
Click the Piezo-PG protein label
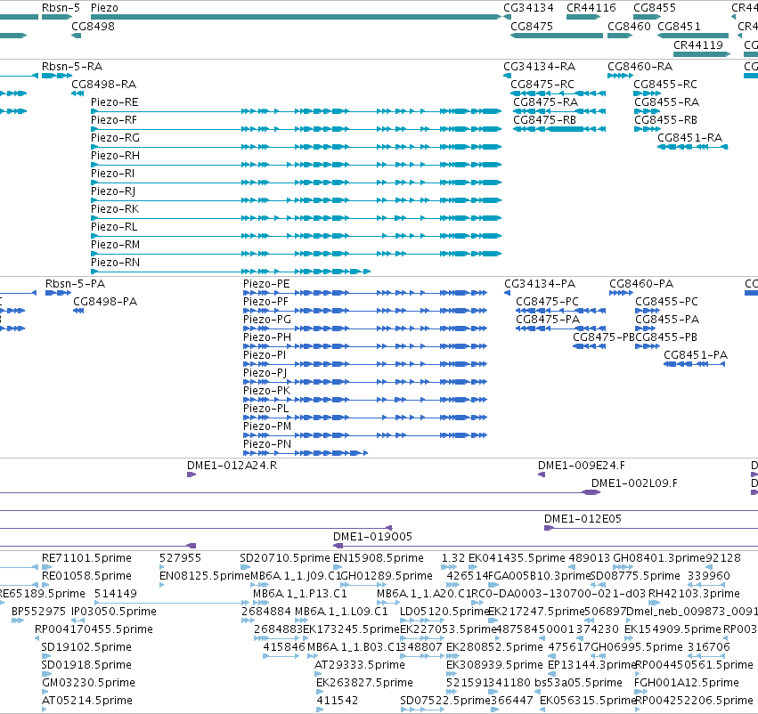pos(267,320)
